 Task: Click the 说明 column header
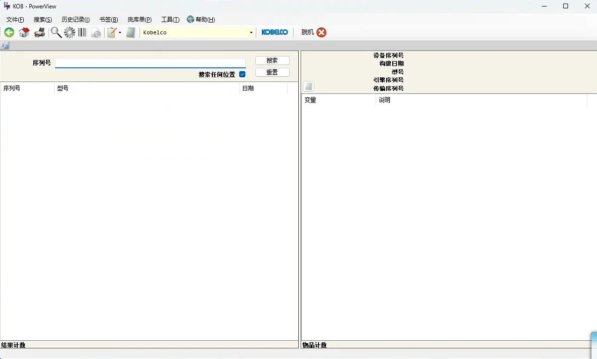pyautogui.click(x=481, y=100)
